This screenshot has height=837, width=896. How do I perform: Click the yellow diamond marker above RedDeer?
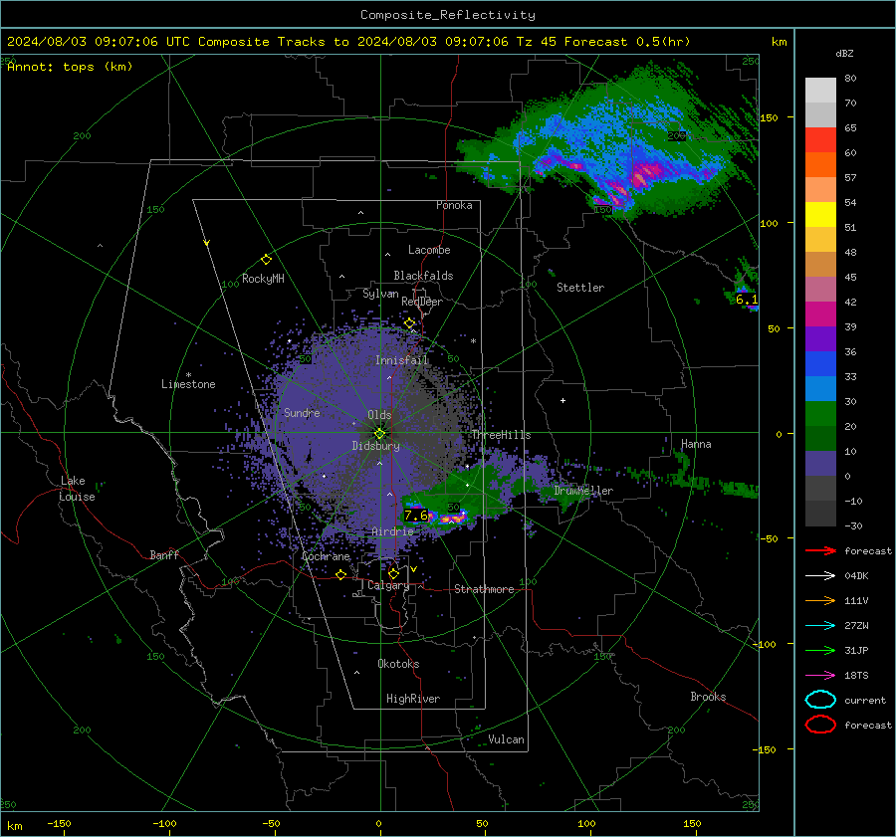pos(409,323)
